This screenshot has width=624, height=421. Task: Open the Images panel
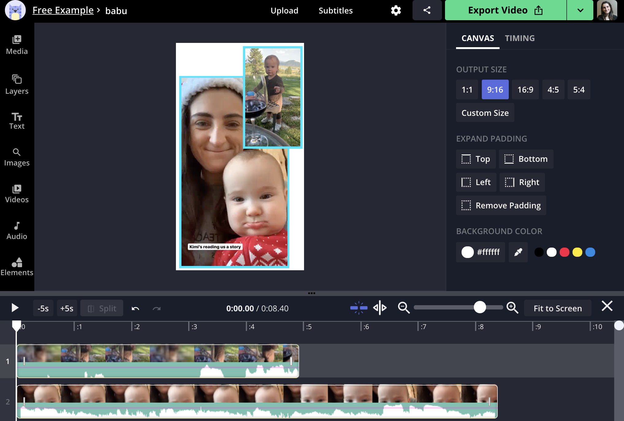[17, 157]
